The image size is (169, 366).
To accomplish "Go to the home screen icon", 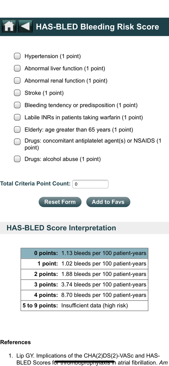I will coord(9,26).
